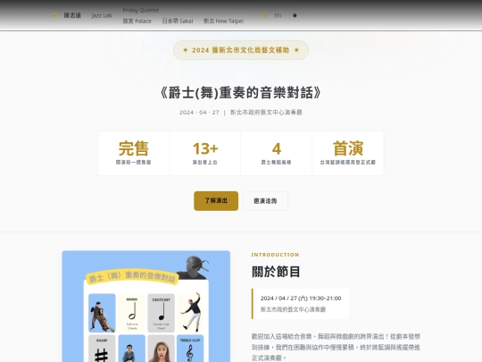Click the 《爵士(舞)重奏的音樂對話》 title
Image resolution: width=482 pixels, height=362 pixels.
[x=241, y=93]
